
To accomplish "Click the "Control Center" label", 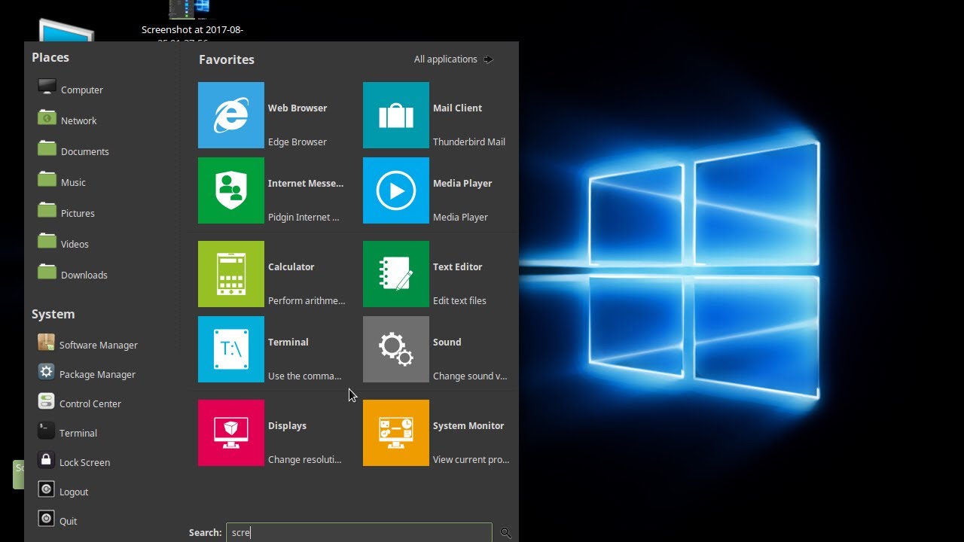I will pyautogui.click(x=90, y=403).
